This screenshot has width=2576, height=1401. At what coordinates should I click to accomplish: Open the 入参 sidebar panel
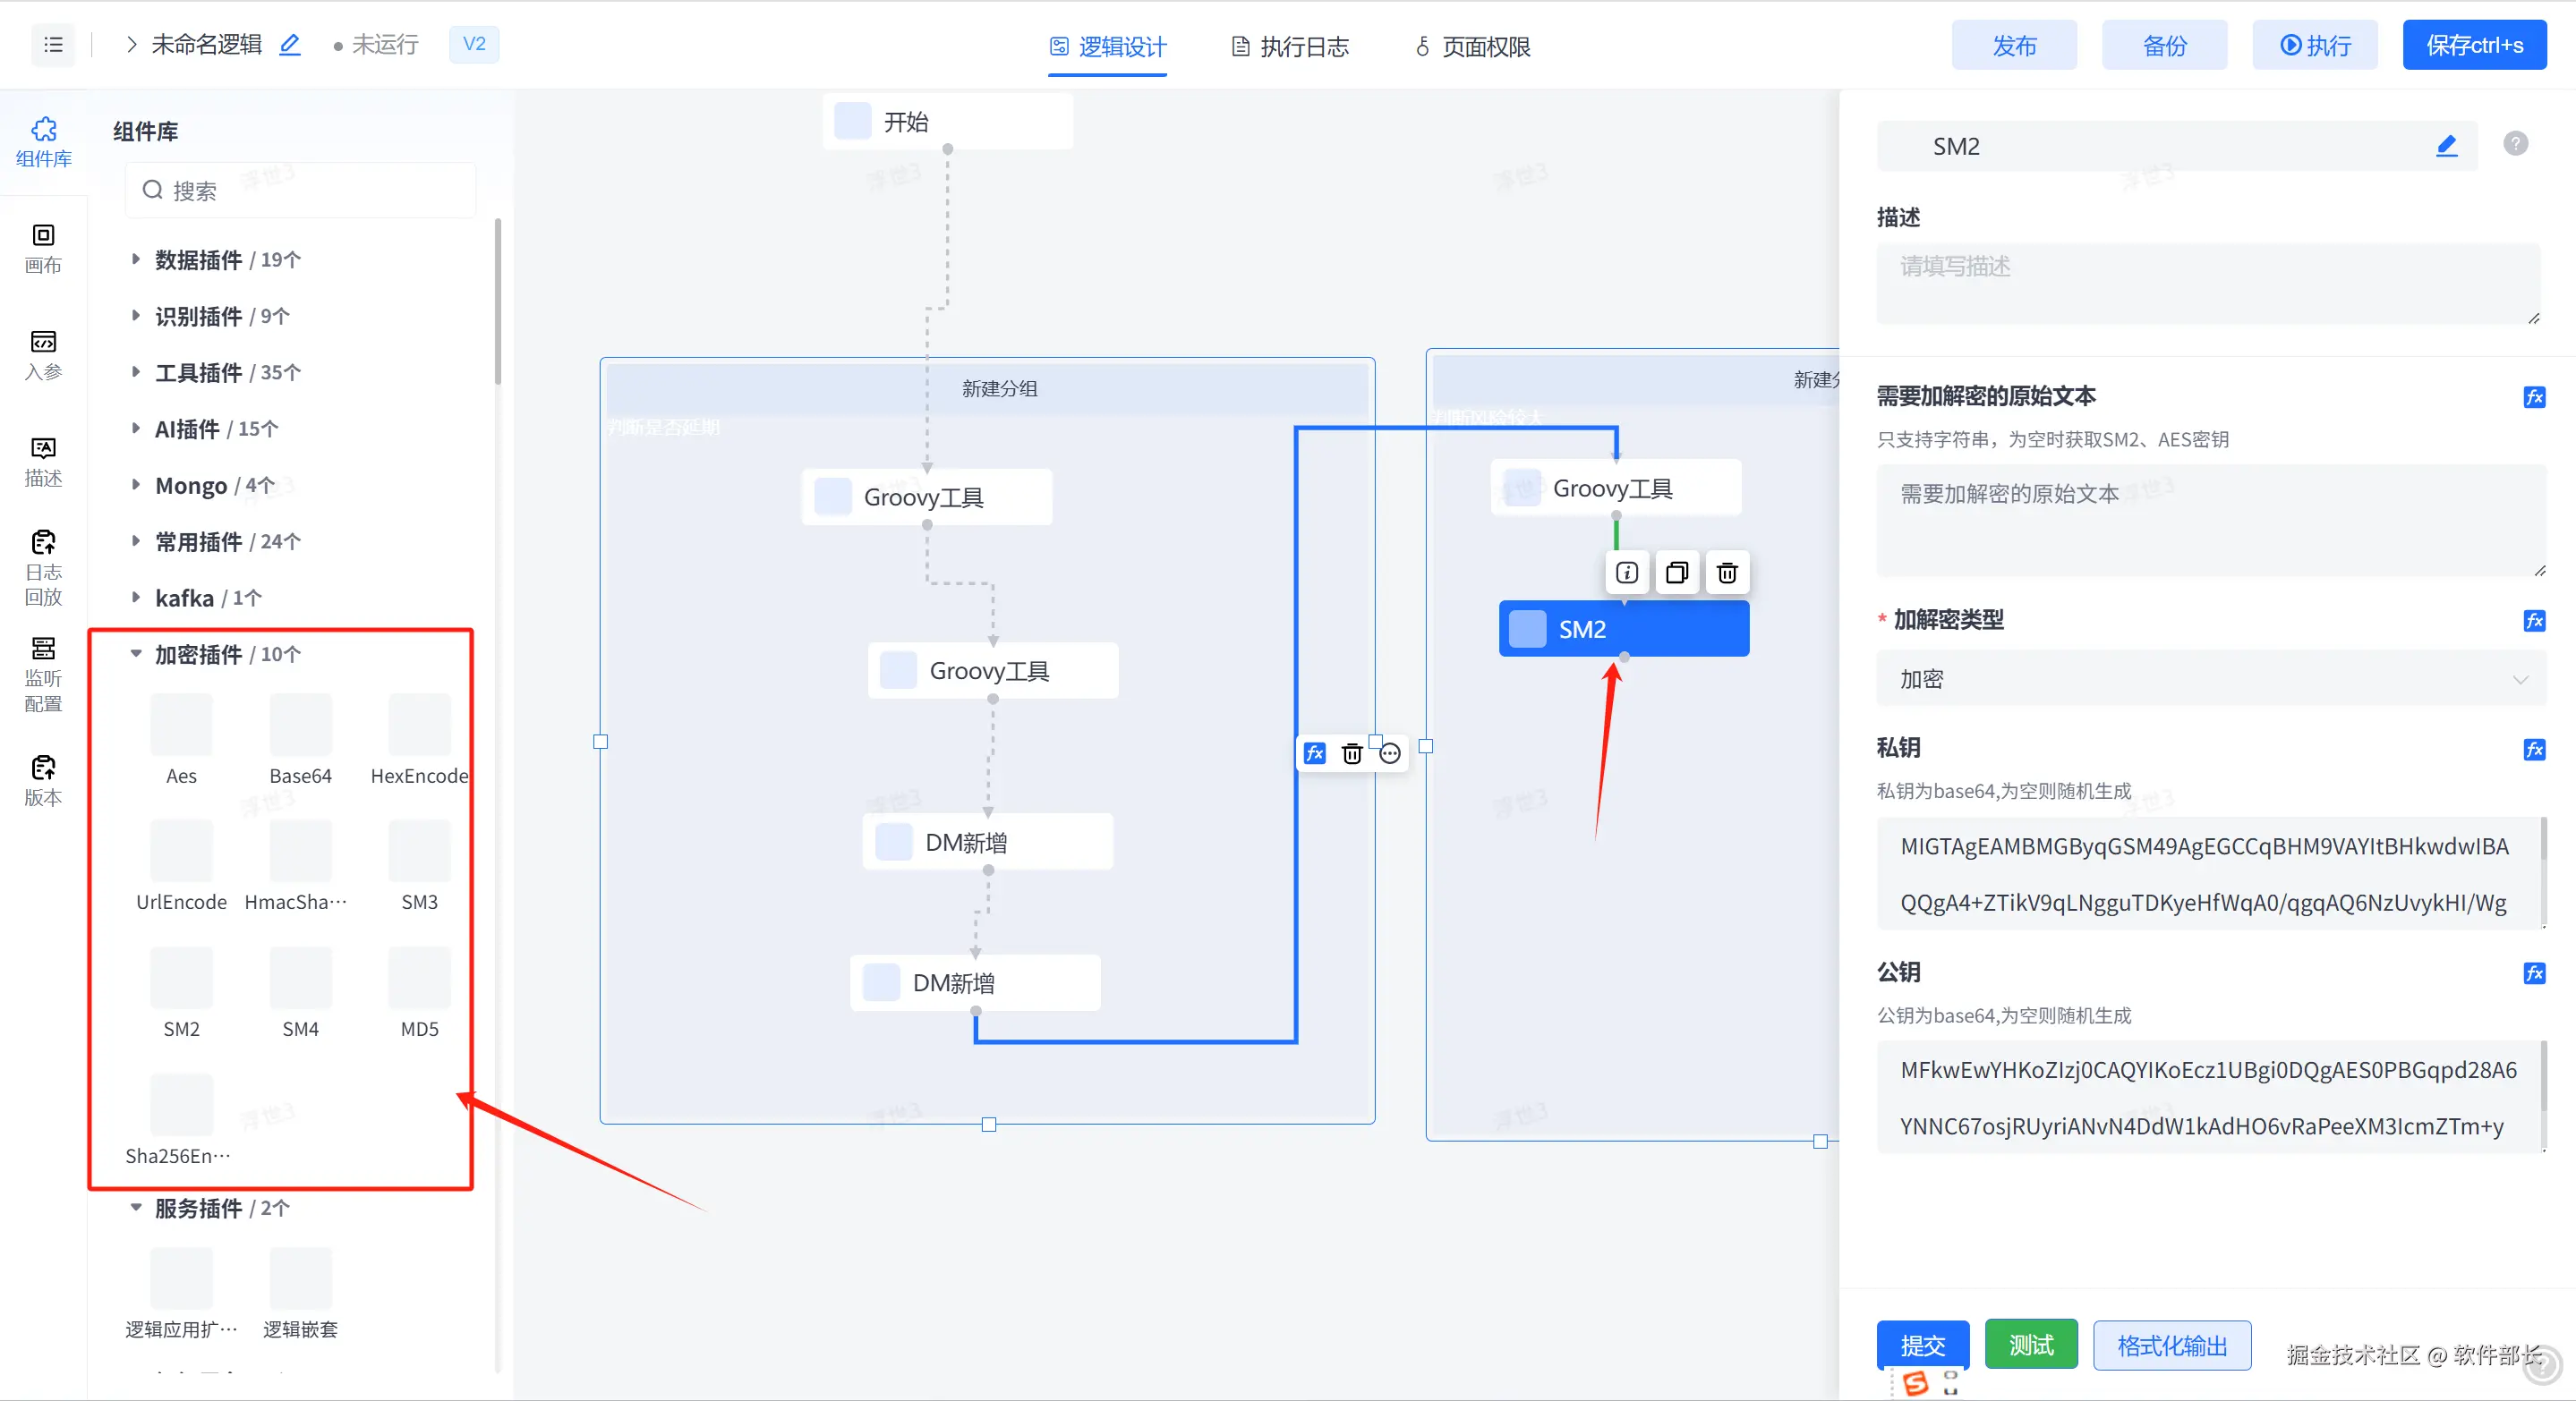click(x=43, y=355)
